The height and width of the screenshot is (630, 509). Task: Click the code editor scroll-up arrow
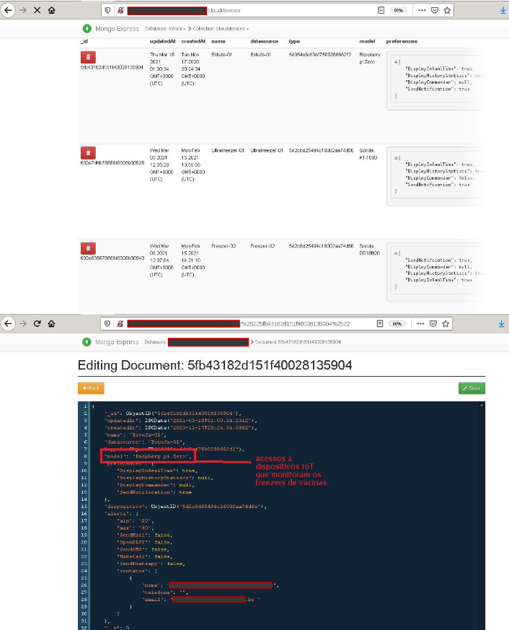click(482, 406)
